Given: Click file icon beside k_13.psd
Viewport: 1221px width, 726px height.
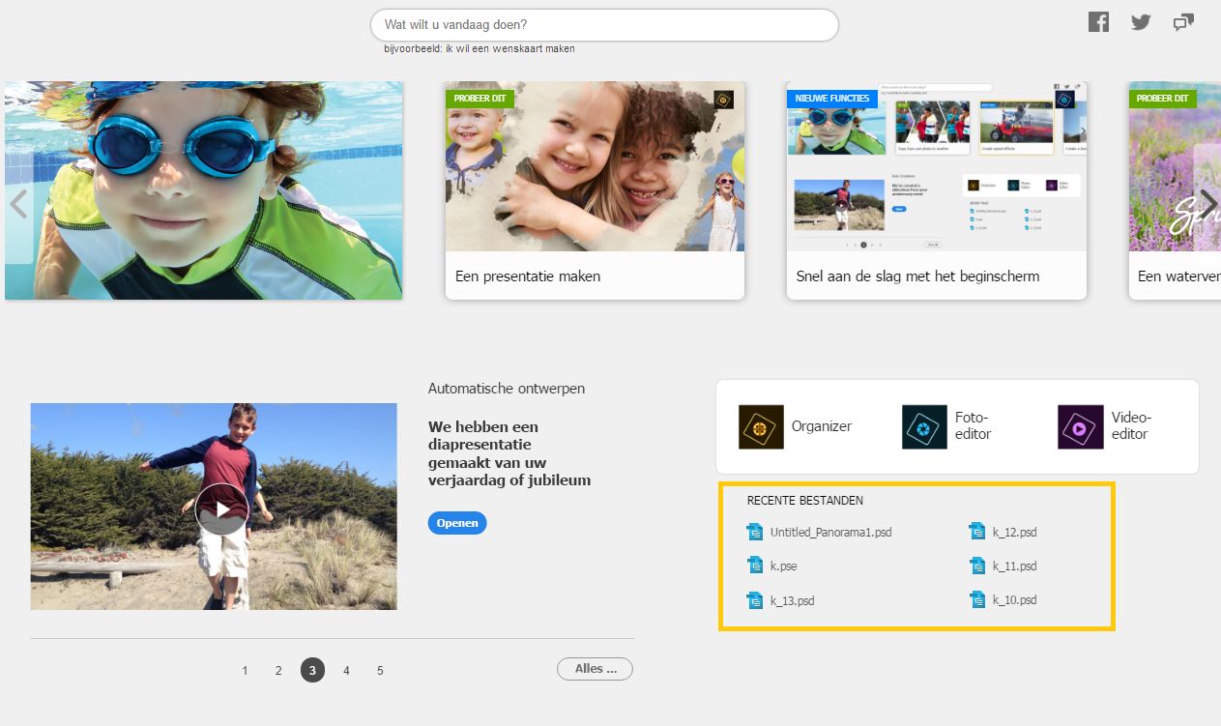Looking at the screenshot, I should (x=755, y=600).
